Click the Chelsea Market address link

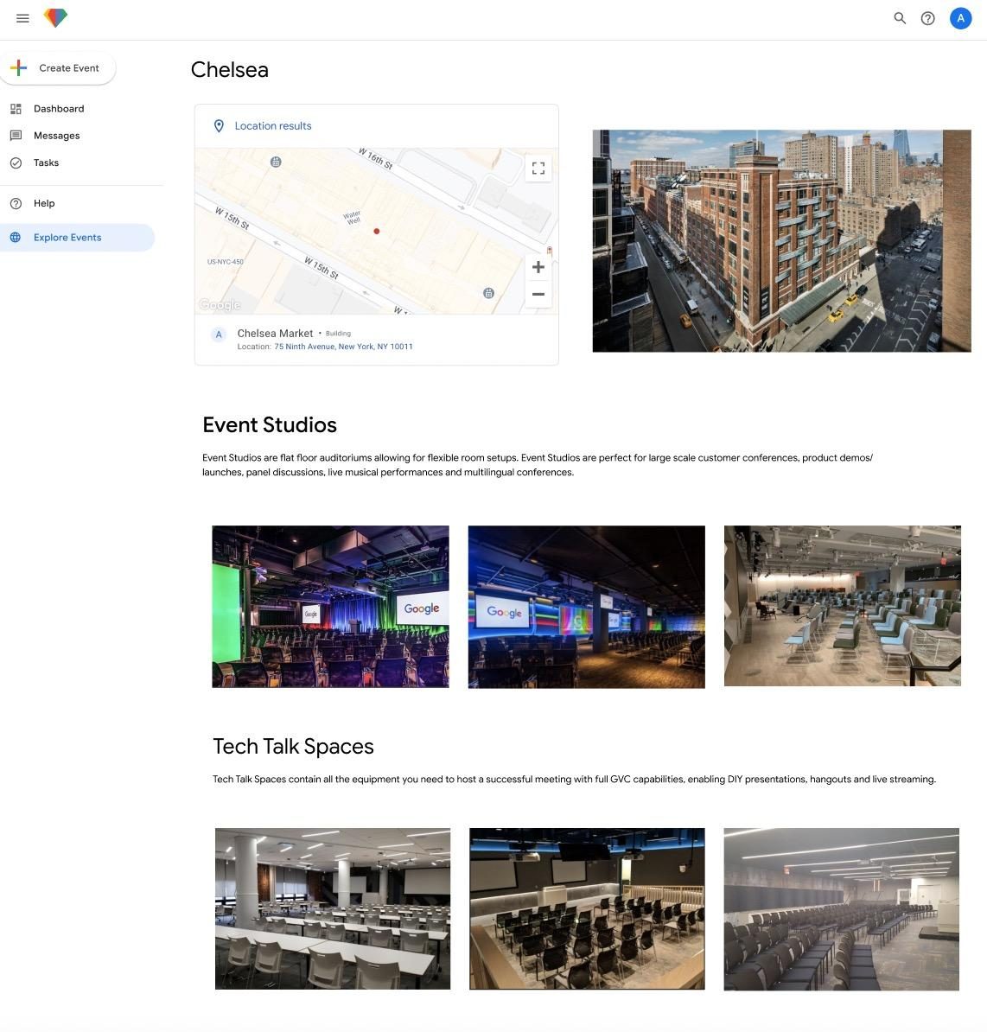[x=343, y=346]
